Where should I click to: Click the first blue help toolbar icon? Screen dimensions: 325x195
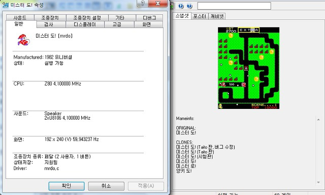181,6
